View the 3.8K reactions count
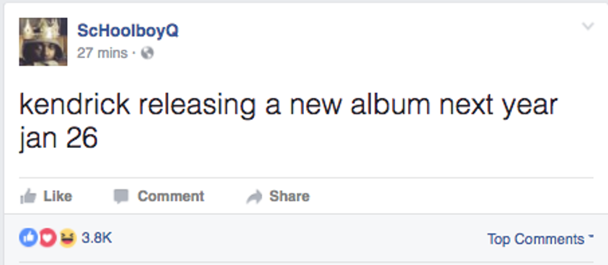608x265 pixels. (x=97, y=238)
